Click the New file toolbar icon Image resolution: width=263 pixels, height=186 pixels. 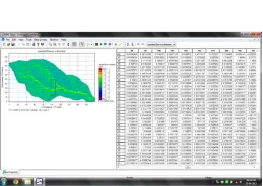[4, 44]
